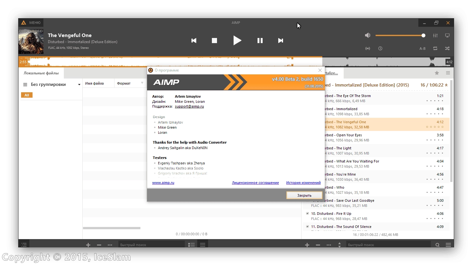This screenshot has height=264, width=471.
Task: Open the www.aimp.ru website link
Action: tap(163, 183)
